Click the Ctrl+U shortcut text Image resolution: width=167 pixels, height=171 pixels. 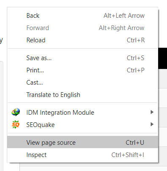coord(135,143)
